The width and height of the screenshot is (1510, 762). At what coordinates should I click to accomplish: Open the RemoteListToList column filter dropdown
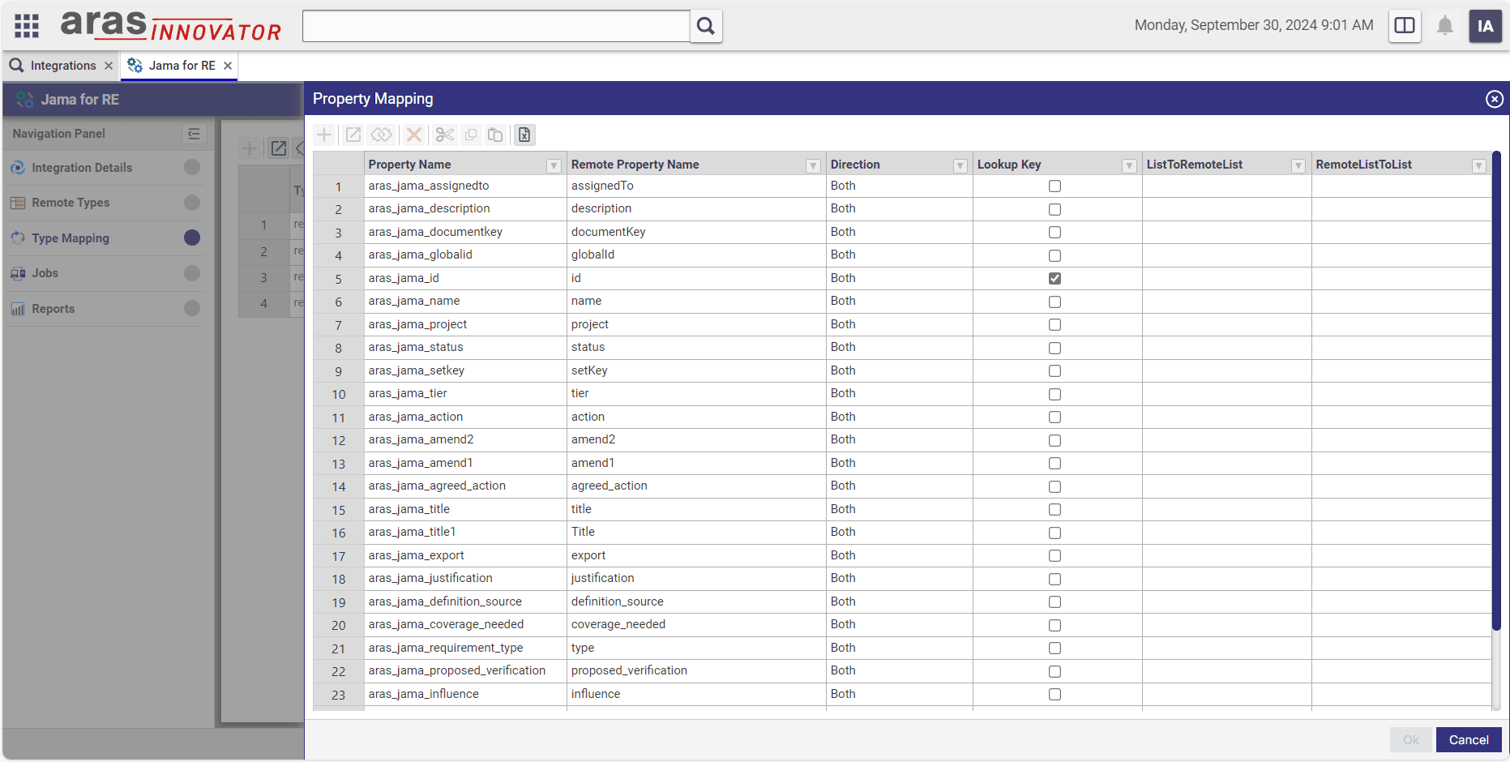(x=1478, y=165)
